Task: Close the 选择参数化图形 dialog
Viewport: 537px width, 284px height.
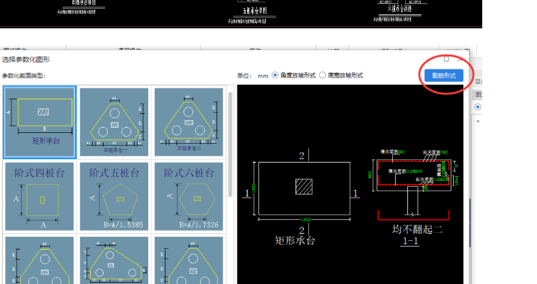Action: [461, 59]
